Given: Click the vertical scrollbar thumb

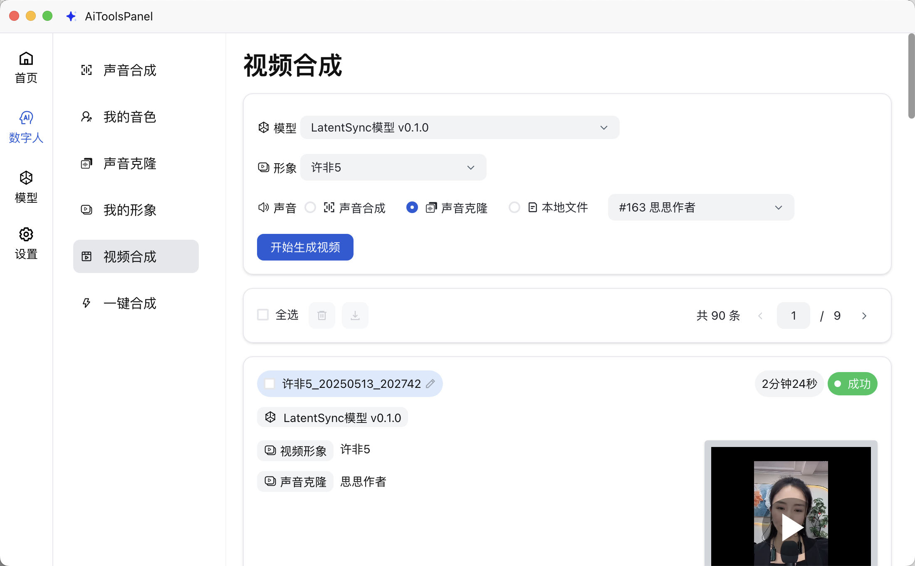Looking at the screenshot, I should (x=911, y=76).
